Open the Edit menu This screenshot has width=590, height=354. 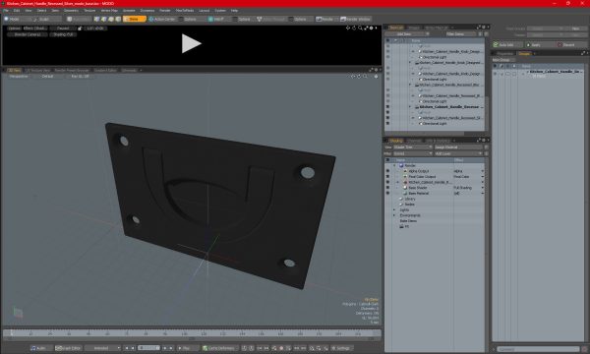17,11
